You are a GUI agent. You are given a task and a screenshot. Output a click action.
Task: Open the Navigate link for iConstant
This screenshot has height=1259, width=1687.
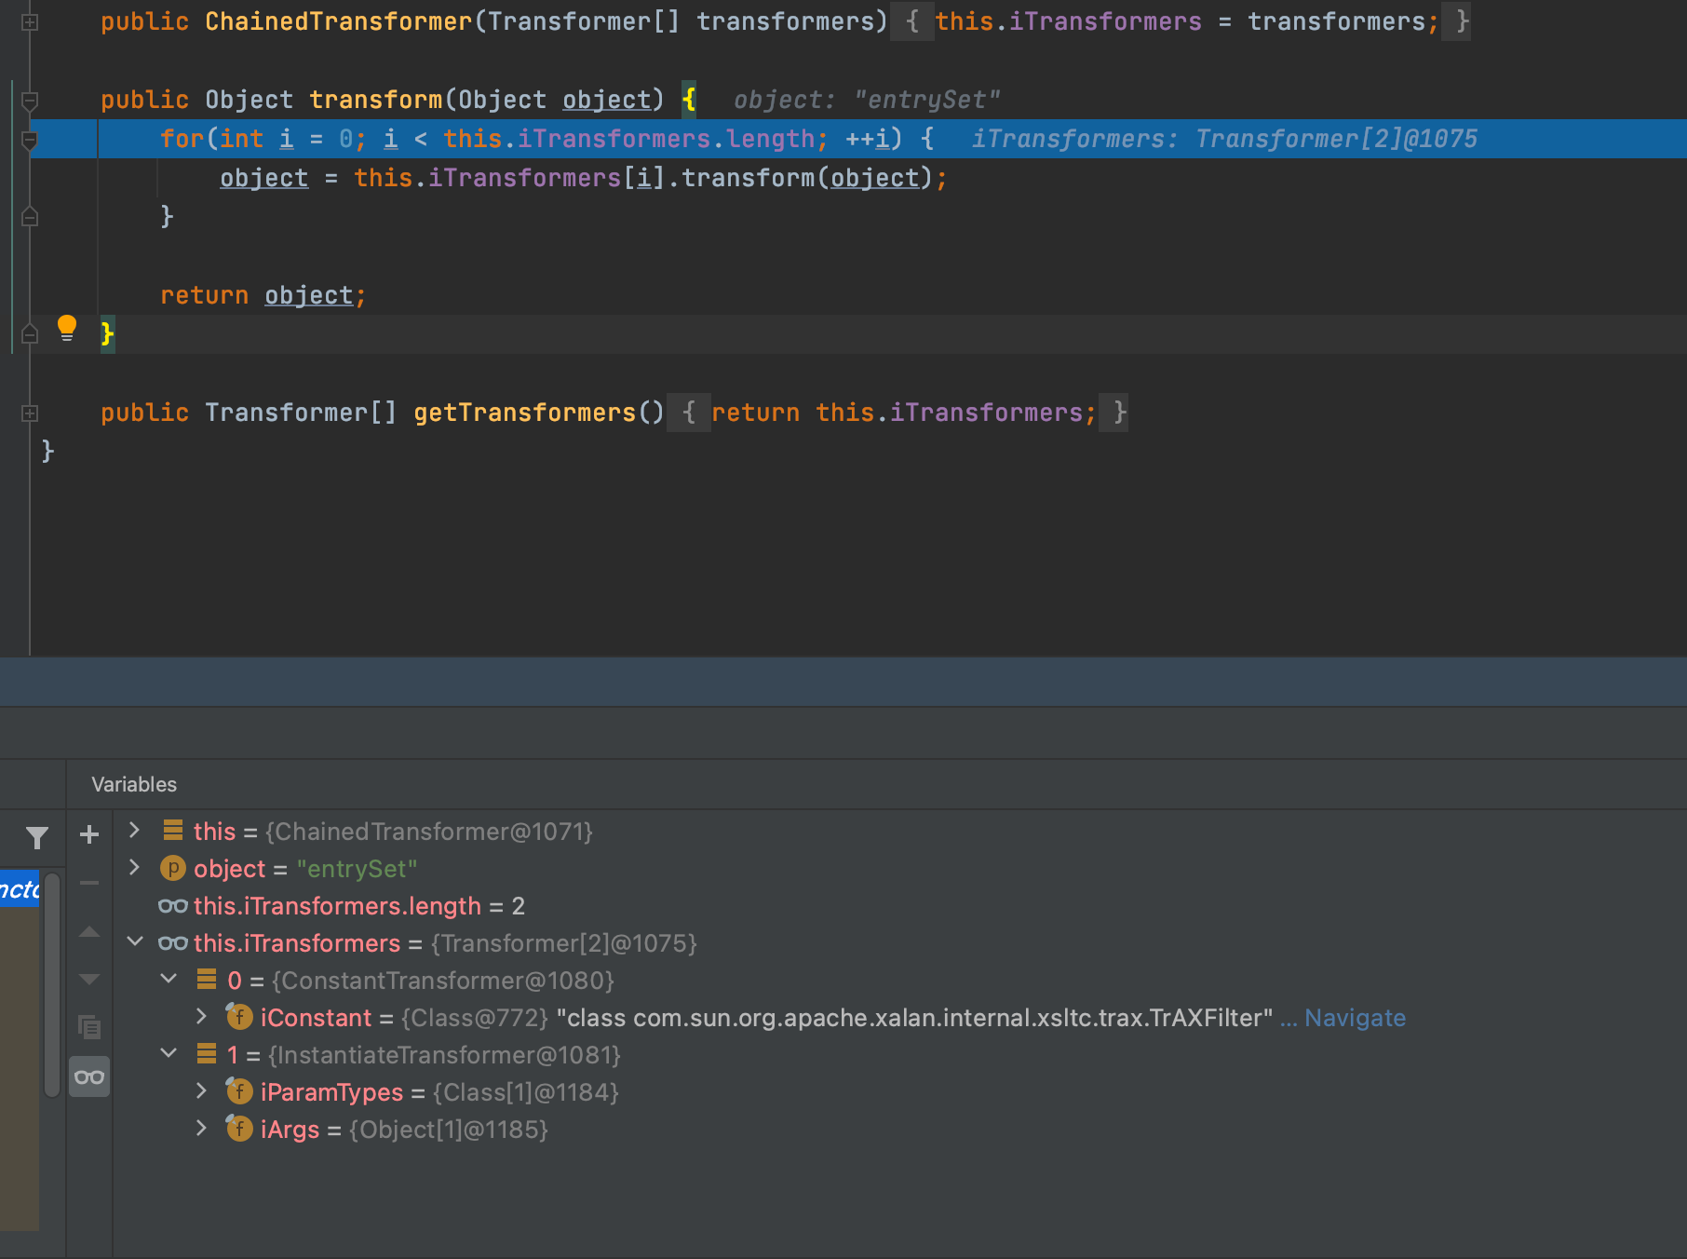[x=1355, y=1018]
